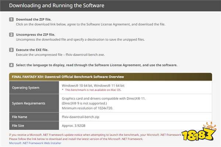The width and height of the screenshot is (221, 147).
Task: Click 'Uncompress the ZIP file.' step title
Action: pos(35,35)
